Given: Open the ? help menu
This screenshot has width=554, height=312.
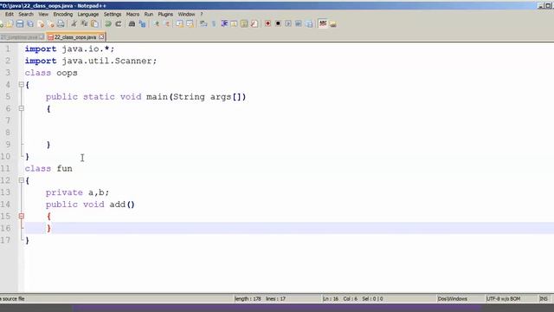Looking at the screenshot, I should [x=202, y=14].
